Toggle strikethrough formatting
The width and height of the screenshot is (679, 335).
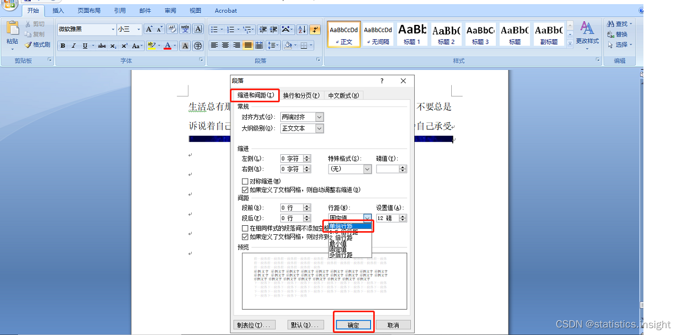101,46
